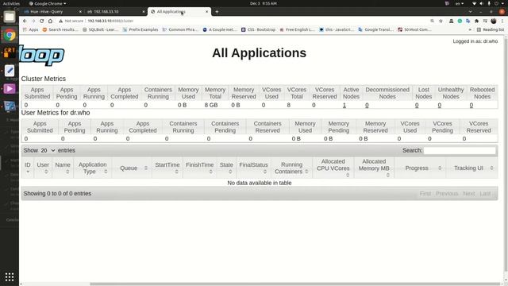Screen dimensions: 508x286
Task: Sort by Allocated CPU VCores column
Action: [333, 168]
